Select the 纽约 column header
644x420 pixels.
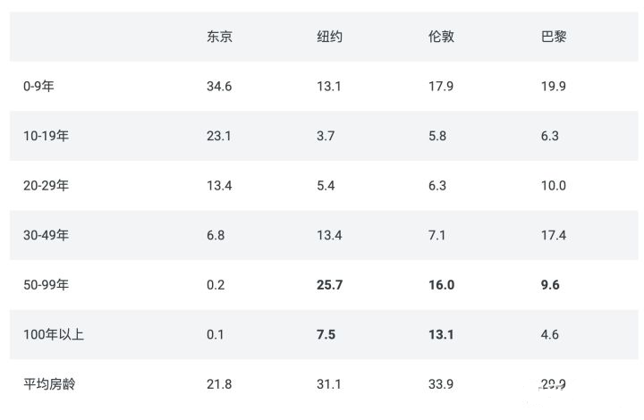pyautogui.click(x=329, y=37)
